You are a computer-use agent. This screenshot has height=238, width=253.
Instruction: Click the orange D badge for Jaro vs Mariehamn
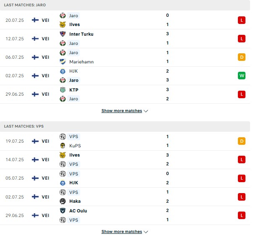pyautogui.click(x=242, y=57)
